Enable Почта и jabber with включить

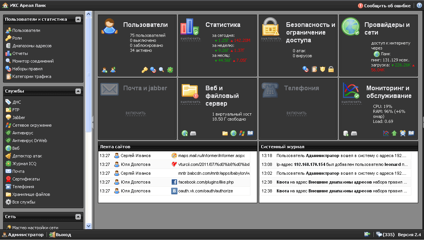[x=135, y=113]
